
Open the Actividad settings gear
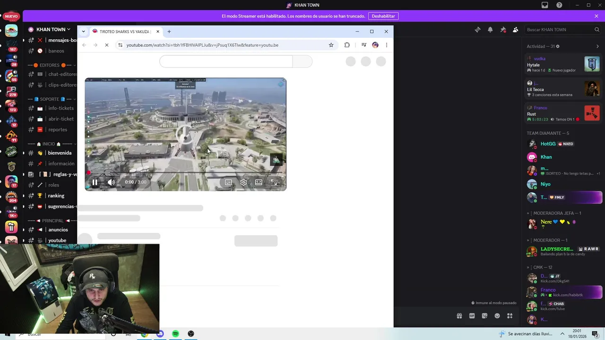(558, 46)
